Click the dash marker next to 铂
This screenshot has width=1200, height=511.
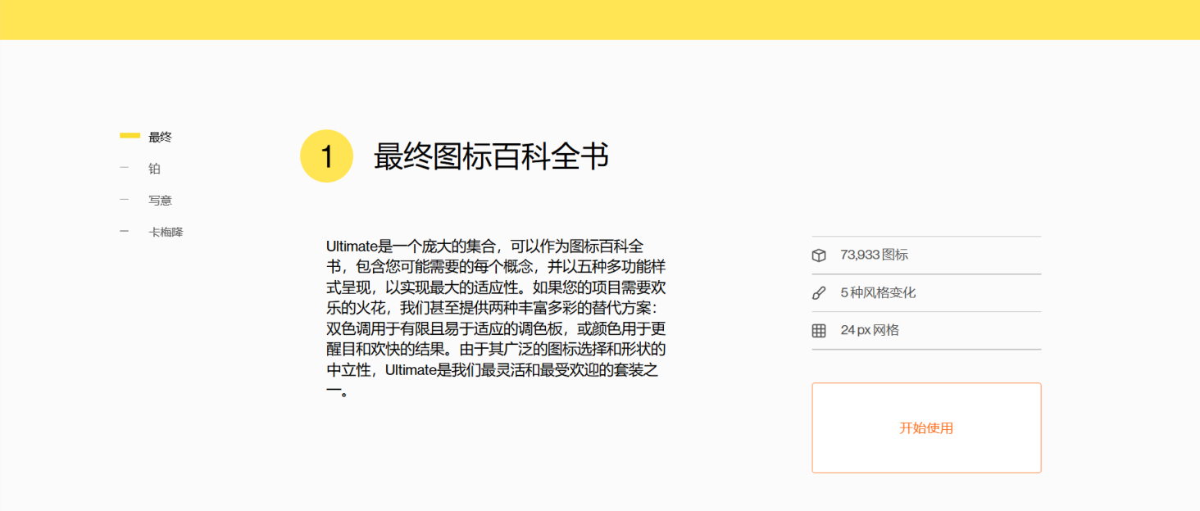tap(125, 168)
